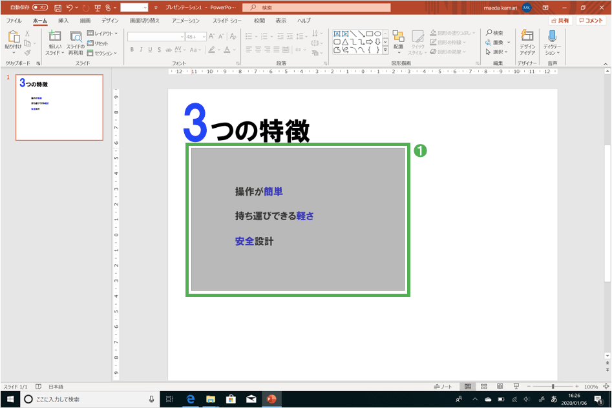The width and height of the screenshot is (612, 408).
Task: Click Fit slide to window icon
Action: click(606, 387)
